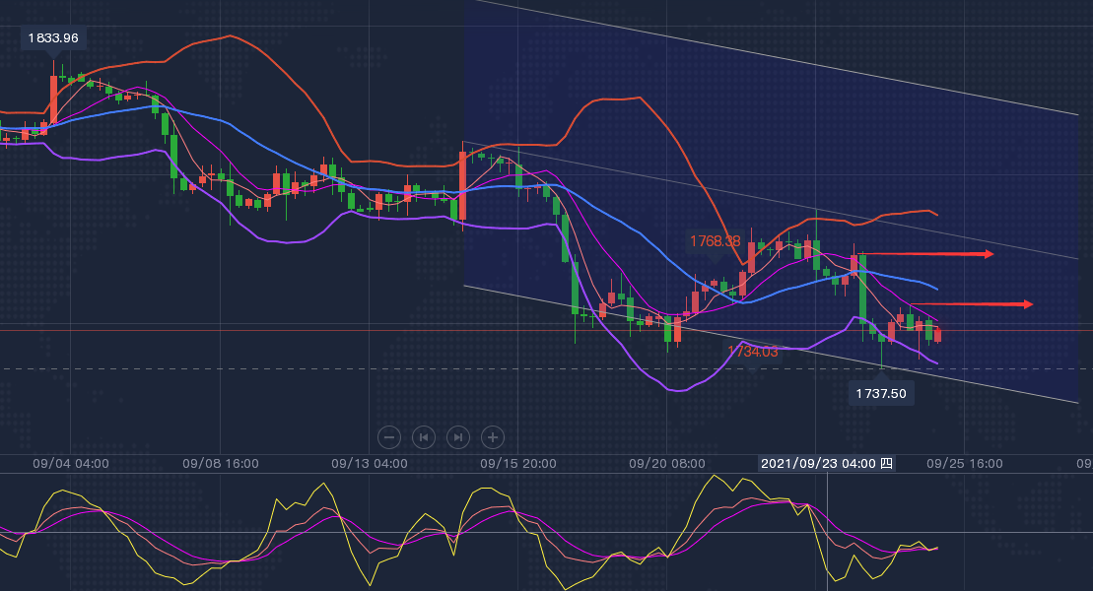The width and height of the screenshot is (1093, 591).
Task: Zoom out the chart with minus icon
Action: 389,437
